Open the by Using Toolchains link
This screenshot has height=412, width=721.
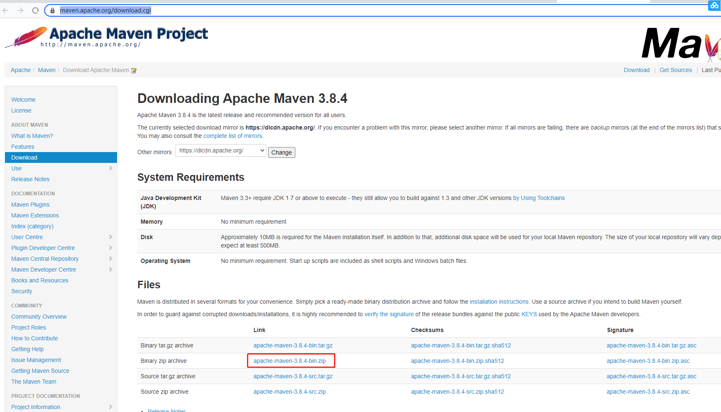tap(539, 198)
